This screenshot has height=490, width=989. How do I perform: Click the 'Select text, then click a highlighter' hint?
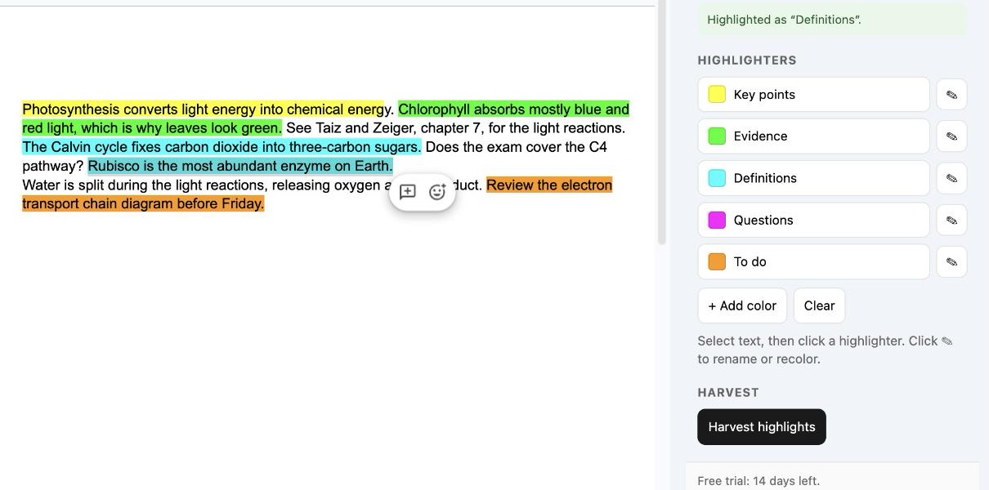(x=825, y=350)
